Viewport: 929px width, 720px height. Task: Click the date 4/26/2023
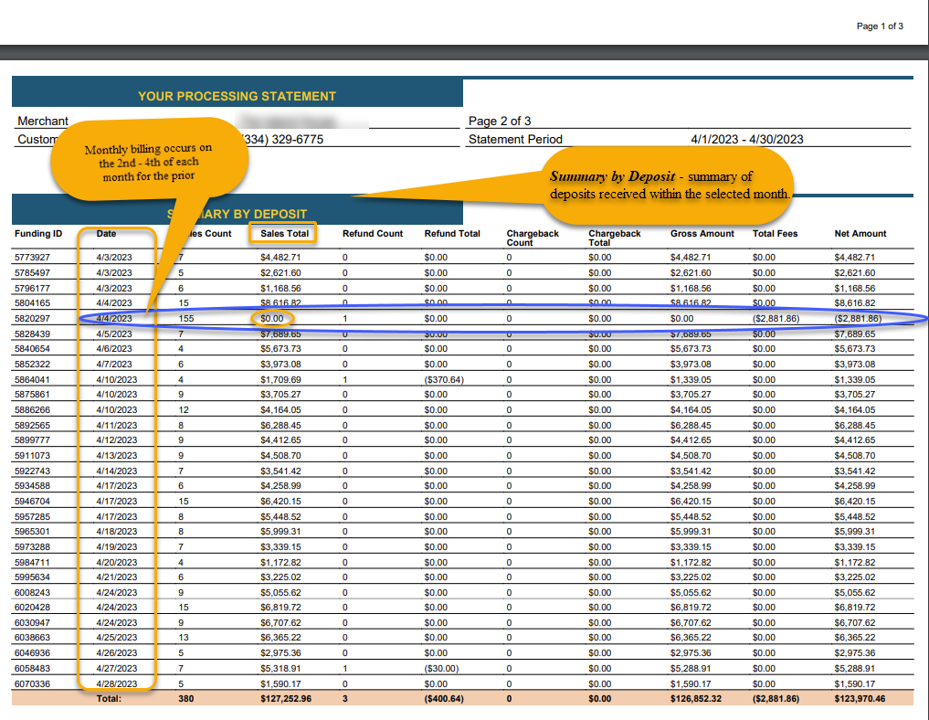[117, 652]
